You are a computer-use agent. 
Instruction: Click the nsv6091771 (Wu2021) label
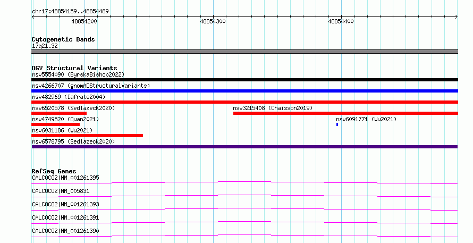(366, 119)
